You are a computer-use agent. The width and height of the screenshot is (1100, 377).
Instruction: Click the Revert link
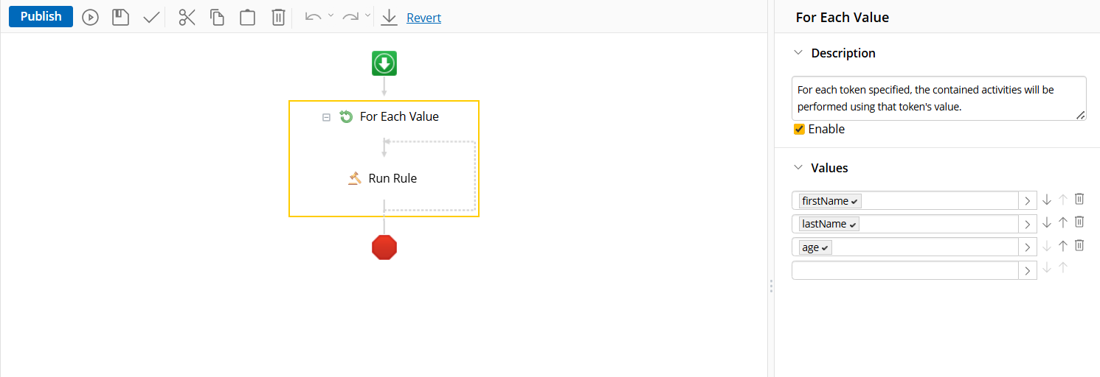click(x=423, y=18)
